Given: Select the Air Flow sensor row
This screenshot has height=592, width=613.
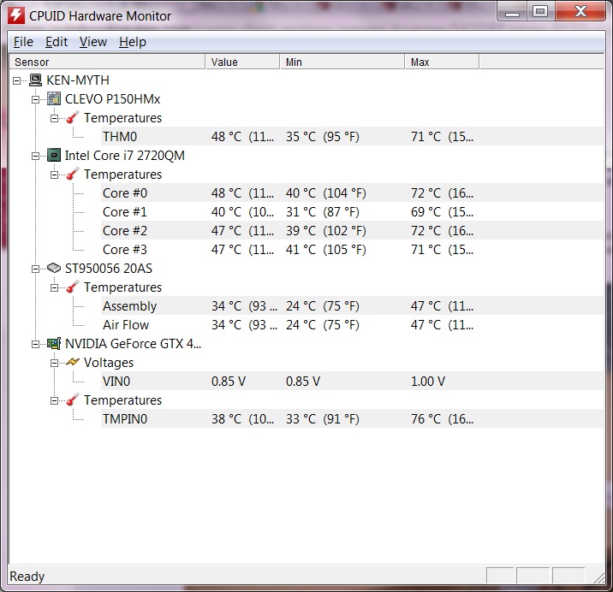Looking at the screenshot, I should 352,324.
